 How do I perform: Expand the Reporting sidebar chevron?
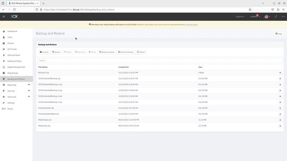[29, 85]
